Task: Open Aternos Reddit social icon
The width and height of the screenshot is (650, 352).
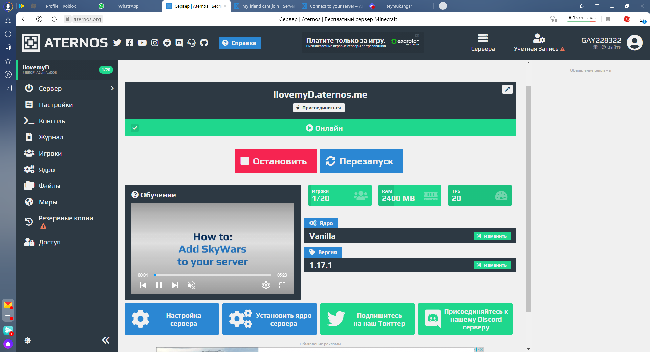Action: point(167,43)
